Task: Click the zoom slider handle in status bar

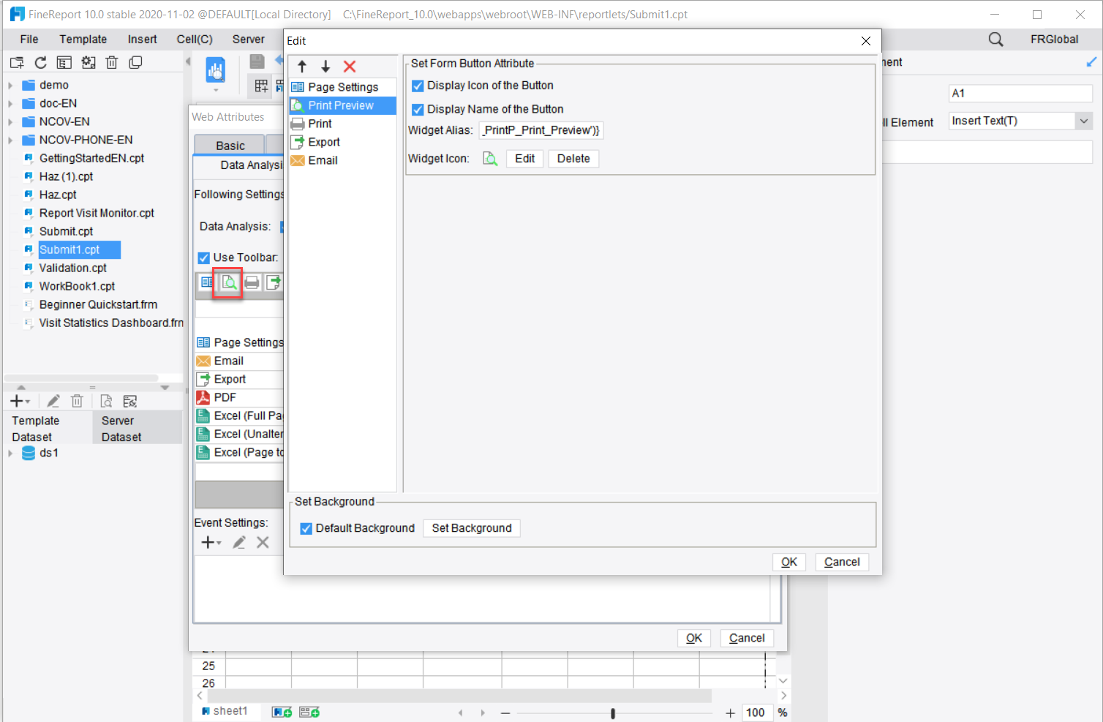Action: [613, 713]
